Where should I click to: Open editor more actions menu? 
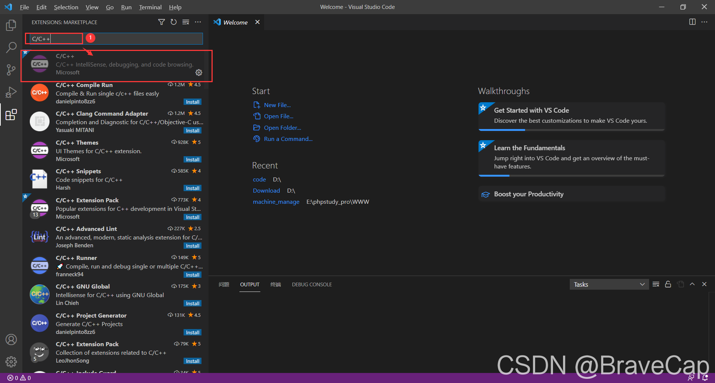[x=704, y=22]
